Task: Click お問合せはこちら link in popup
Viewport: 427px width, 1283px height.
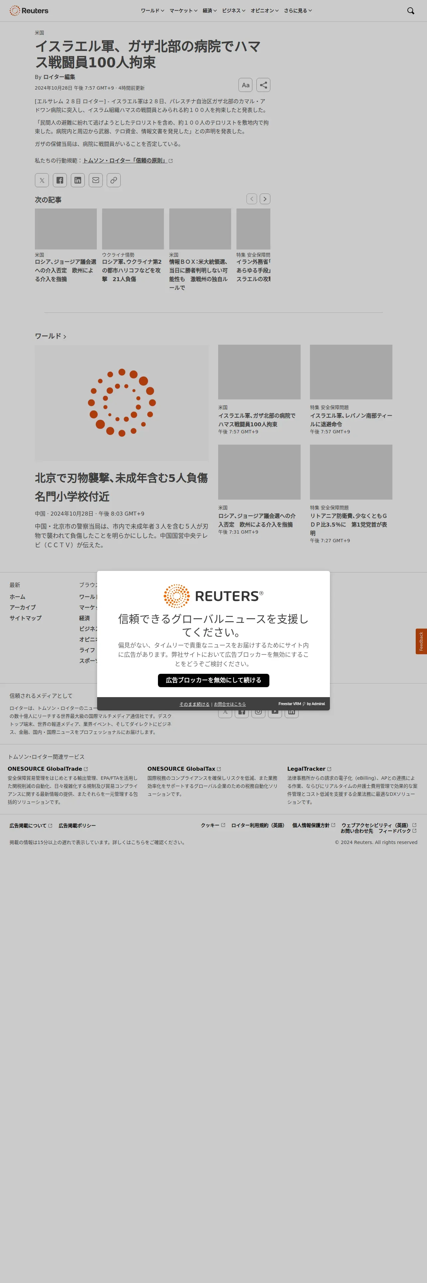Action: point(230,704)
